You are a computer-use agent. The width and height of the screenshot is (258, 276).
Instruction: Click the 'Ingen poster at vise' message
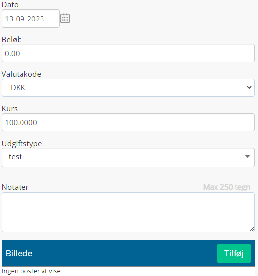coord(31,271)
